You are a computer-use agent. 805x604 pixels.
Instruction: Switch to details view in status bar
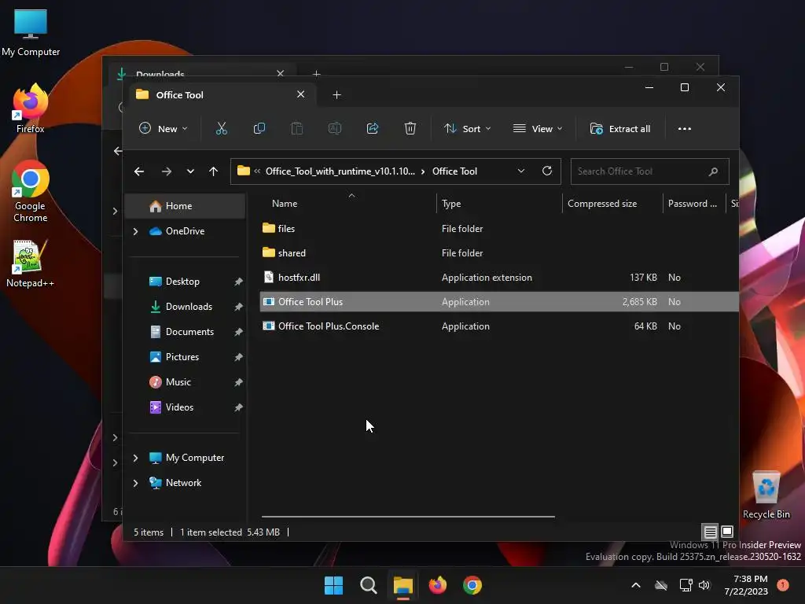click(x=710, y=532)
